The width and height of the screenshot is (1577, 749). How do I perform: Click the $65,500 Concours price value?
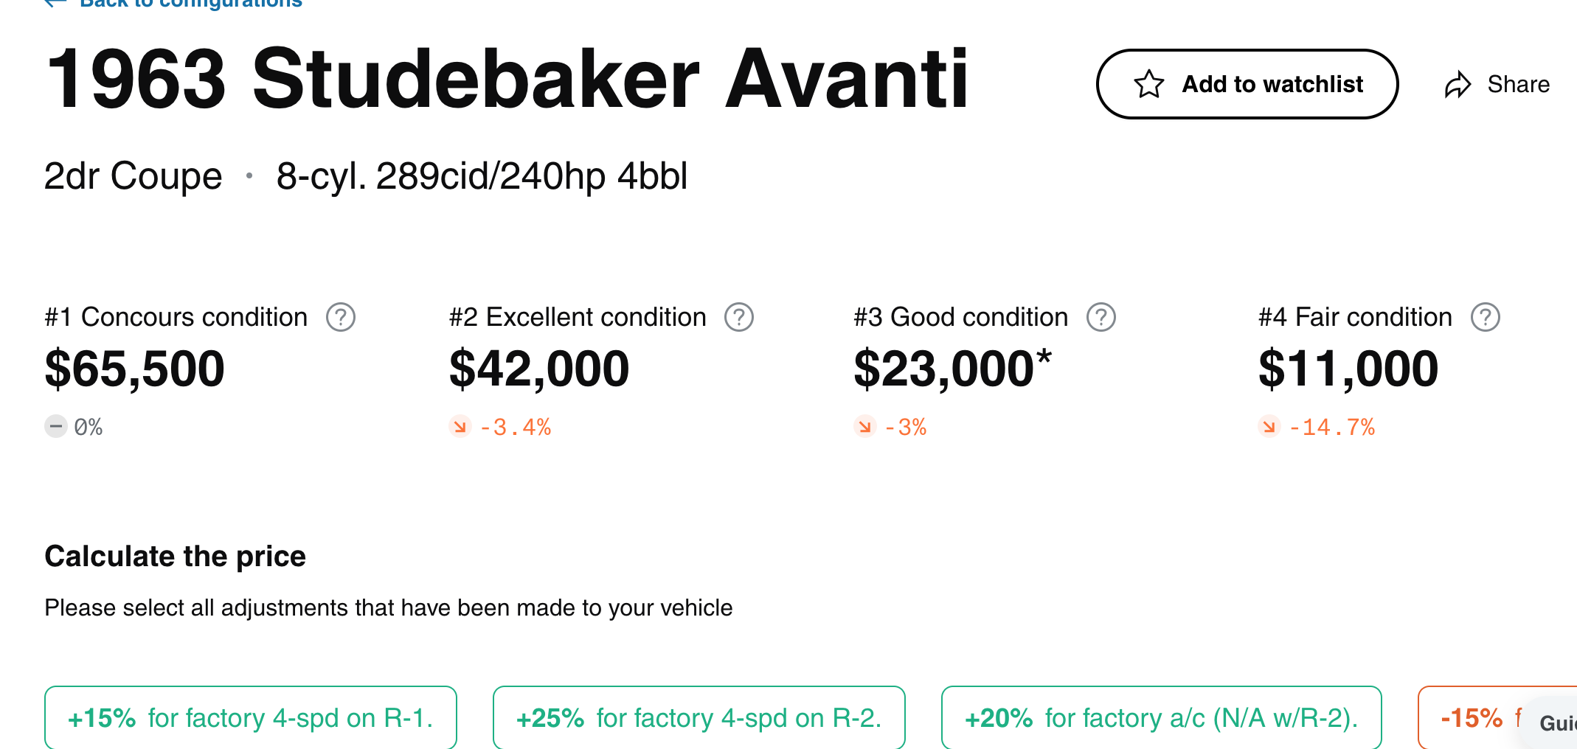click(x=135, y=369)
